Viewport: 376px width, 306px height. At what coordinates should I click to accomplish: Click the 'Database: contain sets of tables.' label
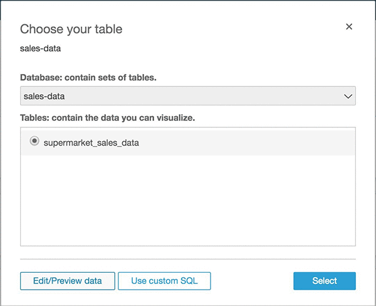coord(88,77)
